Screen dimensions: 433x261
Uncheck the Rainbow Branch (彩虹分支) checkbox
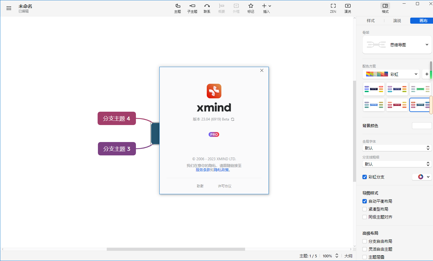pyautogui.click(x=365, y=177)
